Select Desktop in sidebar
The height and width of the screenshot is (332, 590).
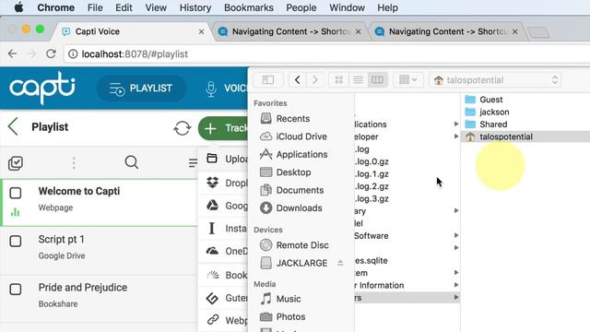point(286,172)
